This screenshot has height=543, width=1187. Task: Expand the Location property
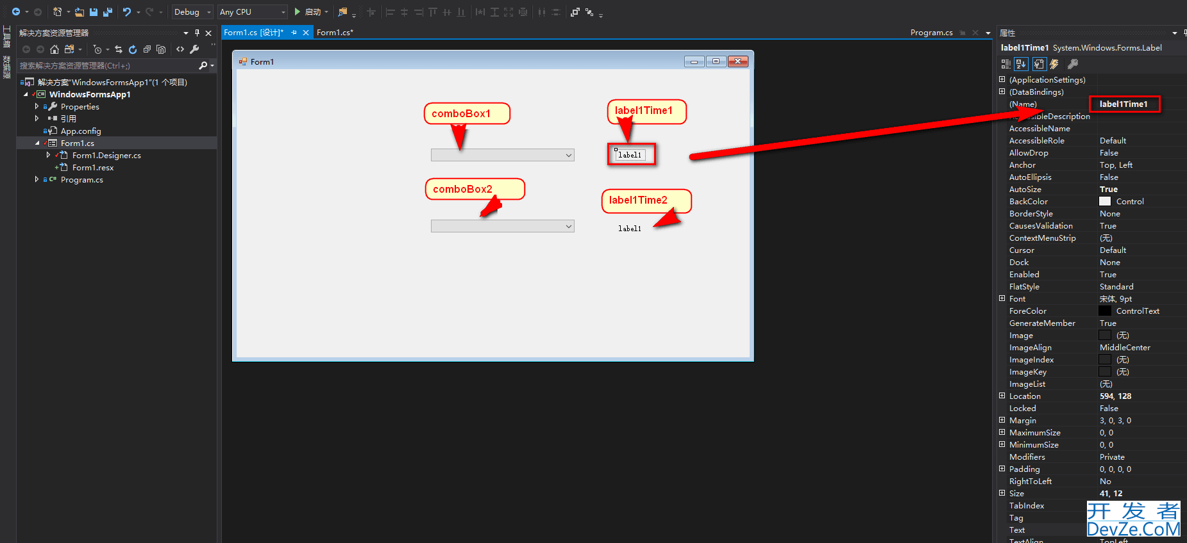click(x=1002, y=396)
